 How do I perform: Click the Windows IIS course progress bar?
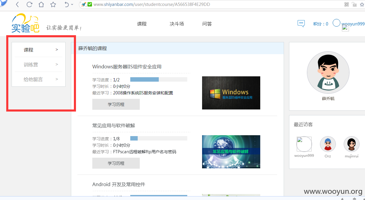pyautogui.click(x=159, y=80)
